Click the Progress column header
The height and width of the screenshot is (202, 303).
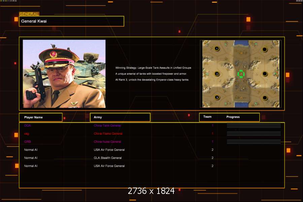point(233,117)
